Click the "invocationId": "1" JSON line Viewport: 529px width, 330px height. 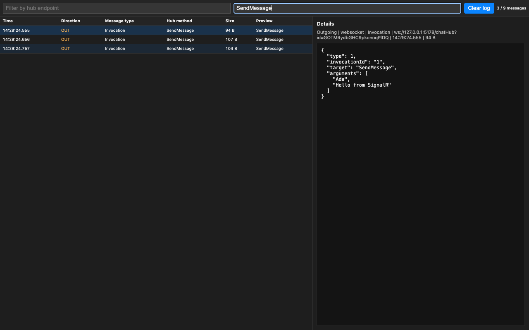tap(356, 62)
